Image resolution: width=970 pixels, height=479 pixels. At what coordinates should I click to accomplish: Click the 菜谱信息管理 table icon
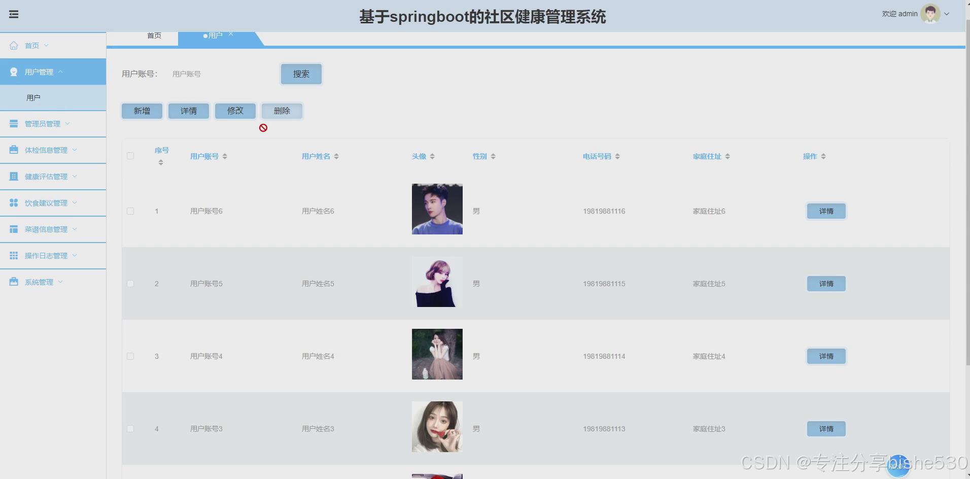coord(14,229)
